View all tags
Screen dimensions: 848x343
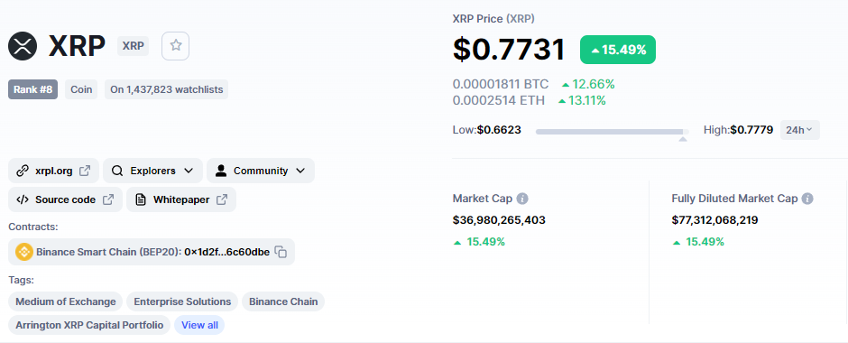coord(199,325)
